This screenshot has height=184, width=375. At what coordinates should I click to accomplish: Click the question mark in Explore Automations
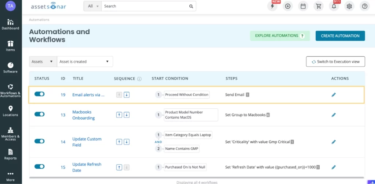click(302, 36)
